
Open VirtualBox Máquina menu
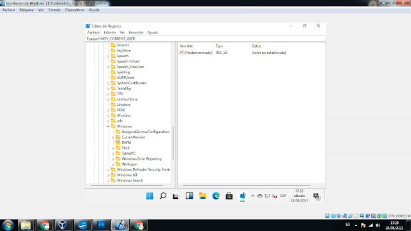pyautogui.click(x=26, y=10)
